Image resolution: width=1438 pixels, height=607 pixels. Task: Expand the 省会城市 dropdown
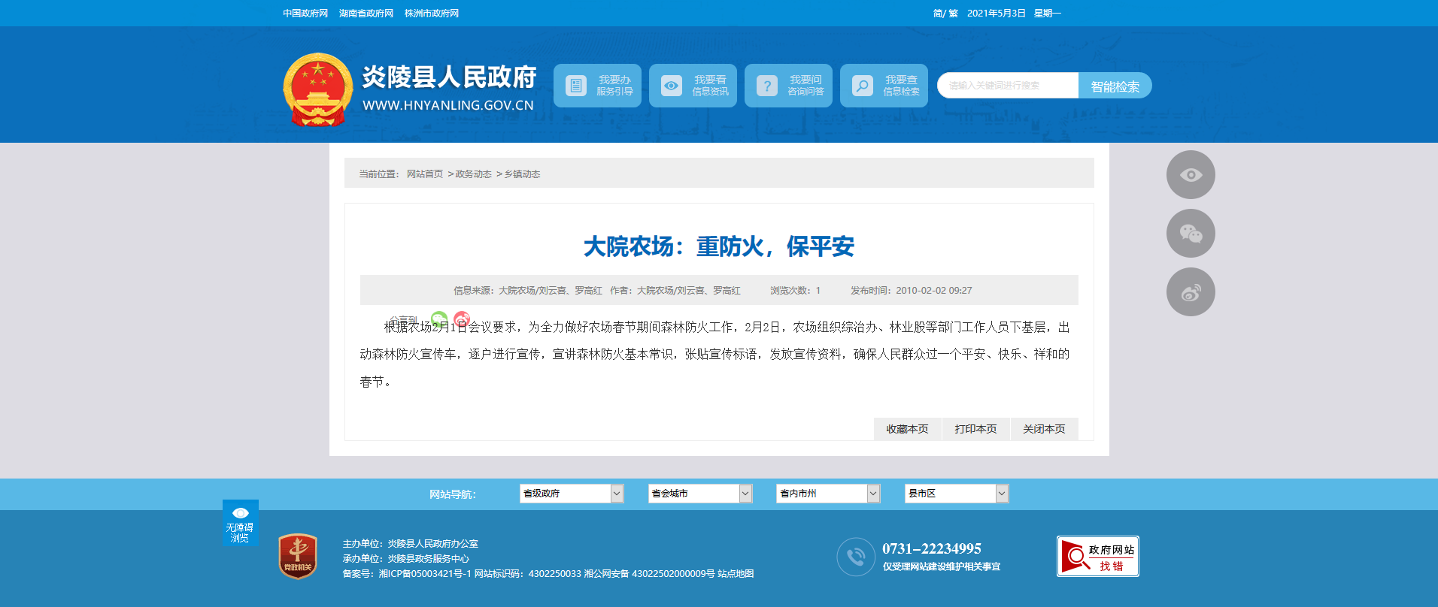tap(700, 494)
